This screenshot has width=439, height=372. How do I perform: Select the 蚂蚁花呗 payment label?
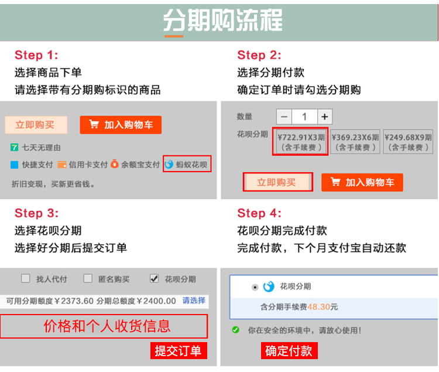[191, 165]
